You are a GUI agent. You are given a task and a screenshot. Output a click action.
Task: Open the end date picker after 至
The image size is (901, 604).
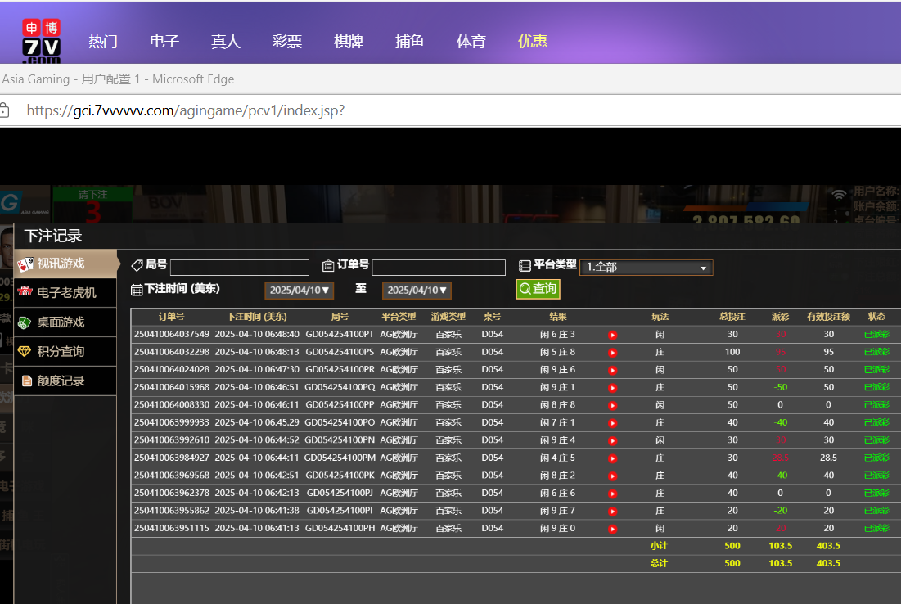point(416,291)
